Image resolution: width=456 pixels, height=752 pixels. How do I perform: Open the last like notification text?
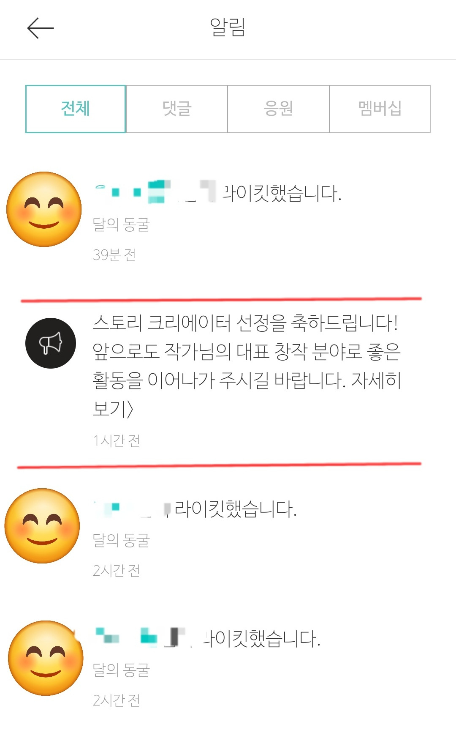[x=207, y=638]
